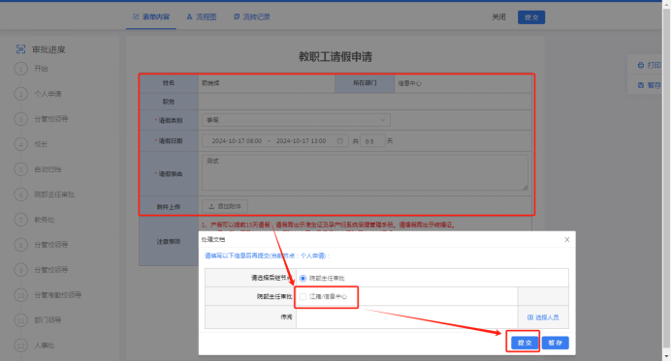Click the print icon on right panel

coord(641,66)
